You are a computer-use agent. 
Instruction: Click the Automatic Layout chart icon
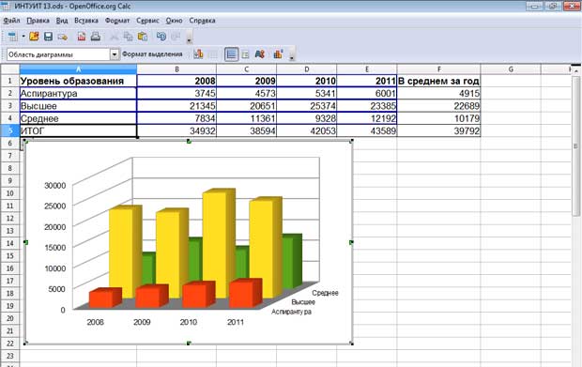(278, 54)
